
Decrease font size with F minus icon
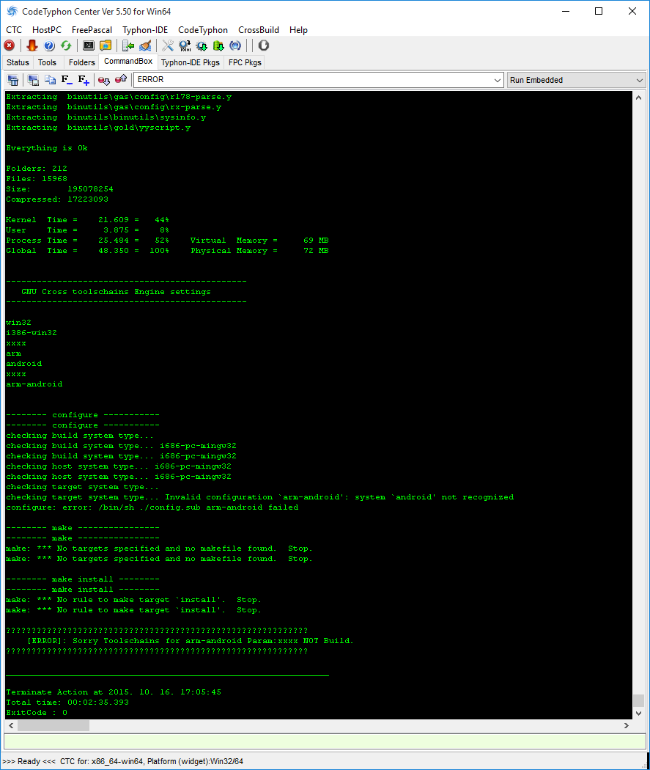tap(67, 79)
